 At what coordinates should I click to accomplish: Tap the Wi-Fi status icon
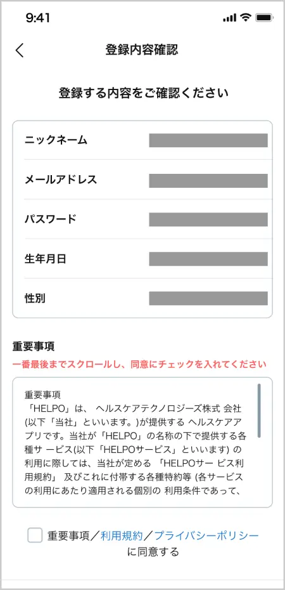[x=246, y=17]
